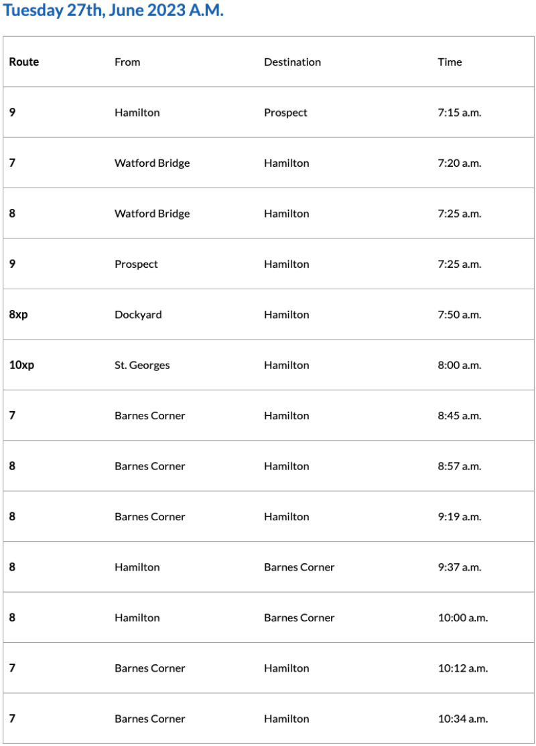The height and width of the screenshot is (746, 536).
Task: Select the From column header
Action: 127,62
